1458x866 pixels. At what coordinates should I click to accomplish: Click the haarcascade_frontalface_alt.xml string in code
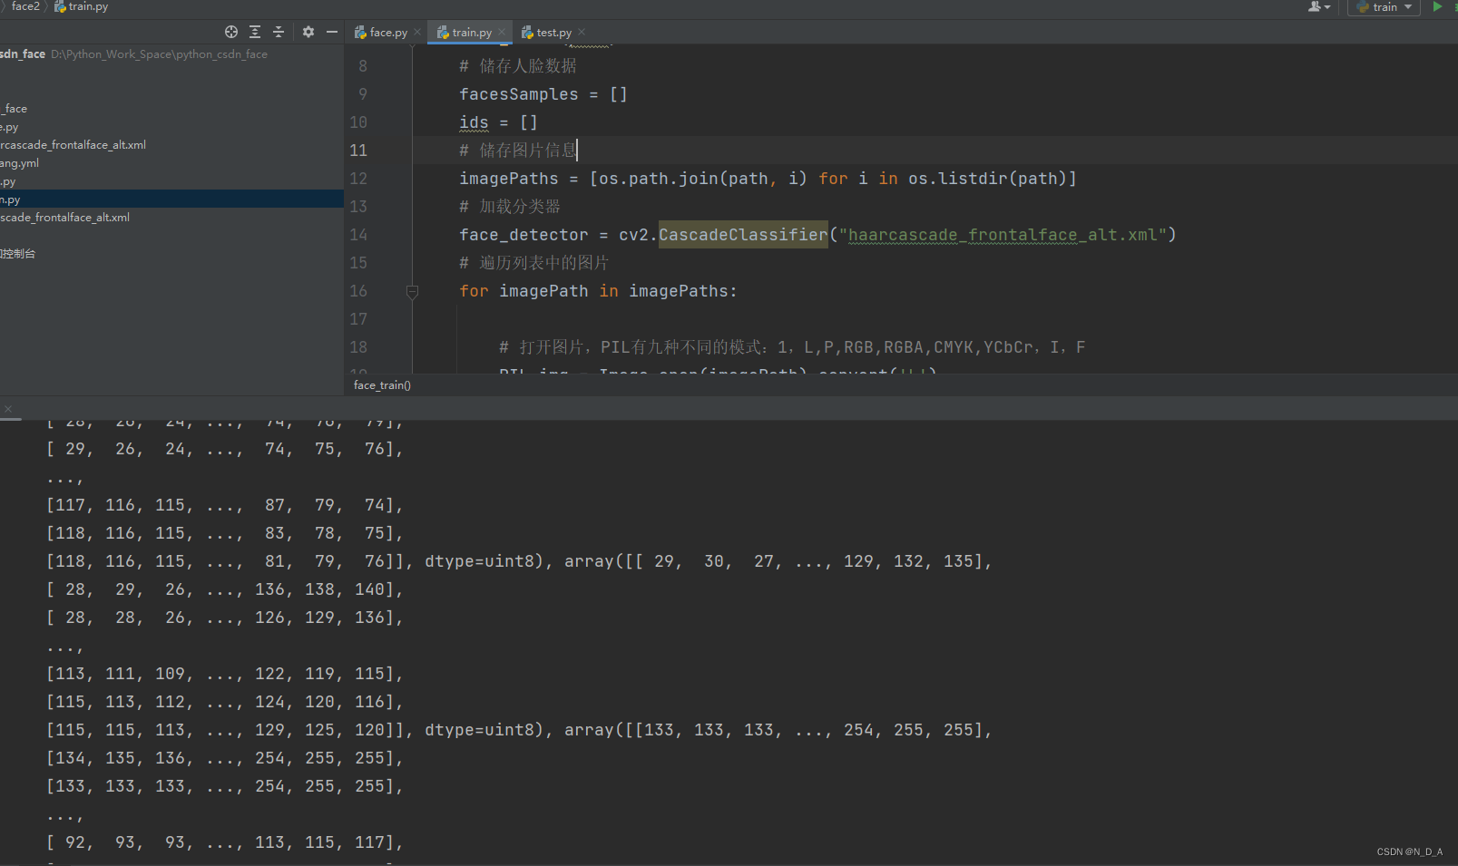tap(1003, 235)
